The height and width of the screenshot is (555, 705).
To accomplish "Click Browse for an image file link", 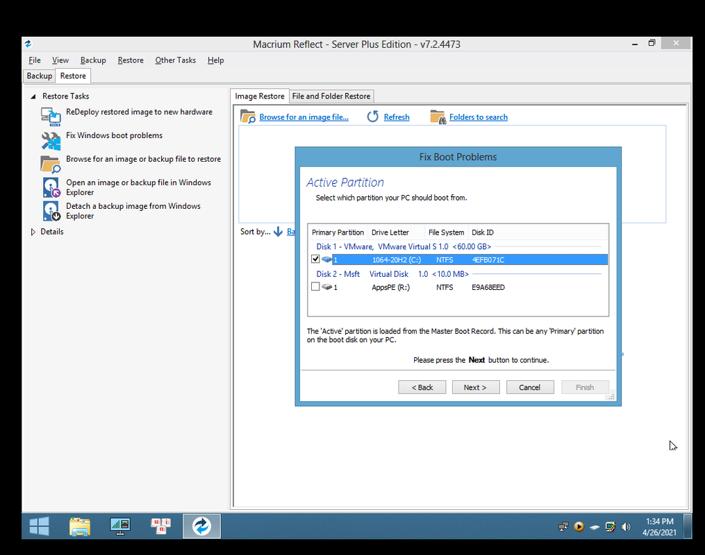I will click(304, 117).
